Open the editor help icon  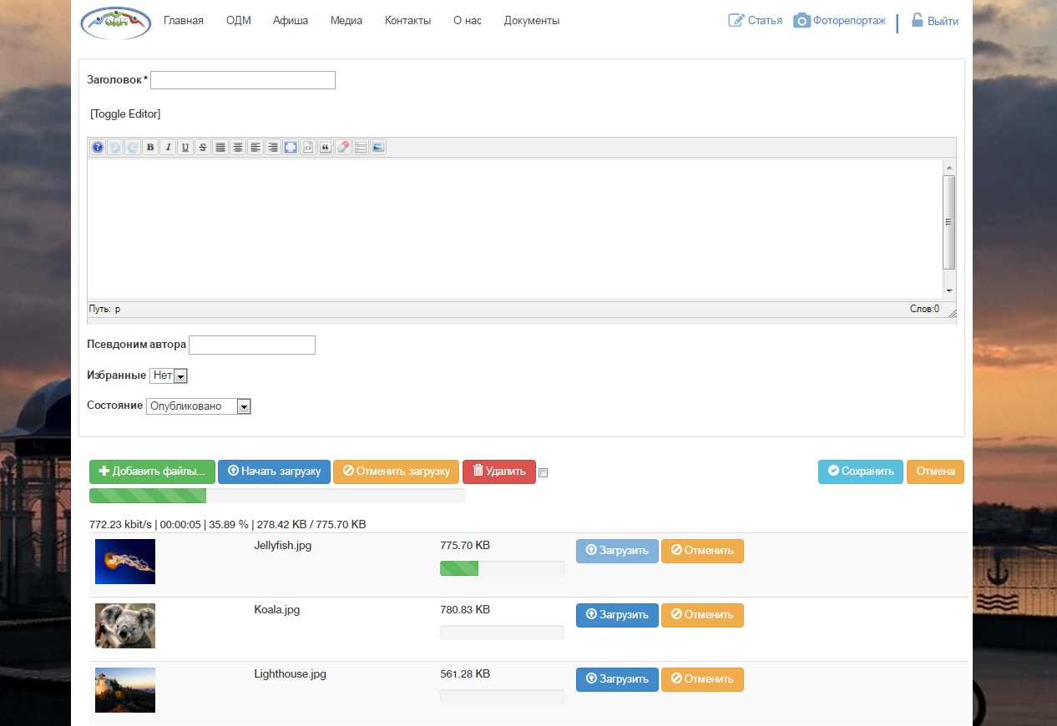[98, 147]
